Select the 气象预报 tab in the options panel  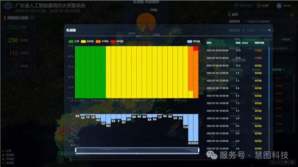click(285, 40)
